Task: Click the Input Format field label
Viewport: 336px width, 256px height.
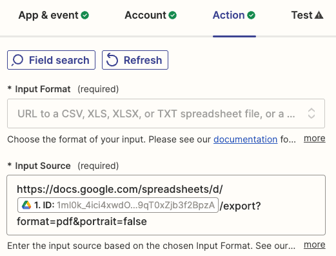Action: click(x=43, y=89)
